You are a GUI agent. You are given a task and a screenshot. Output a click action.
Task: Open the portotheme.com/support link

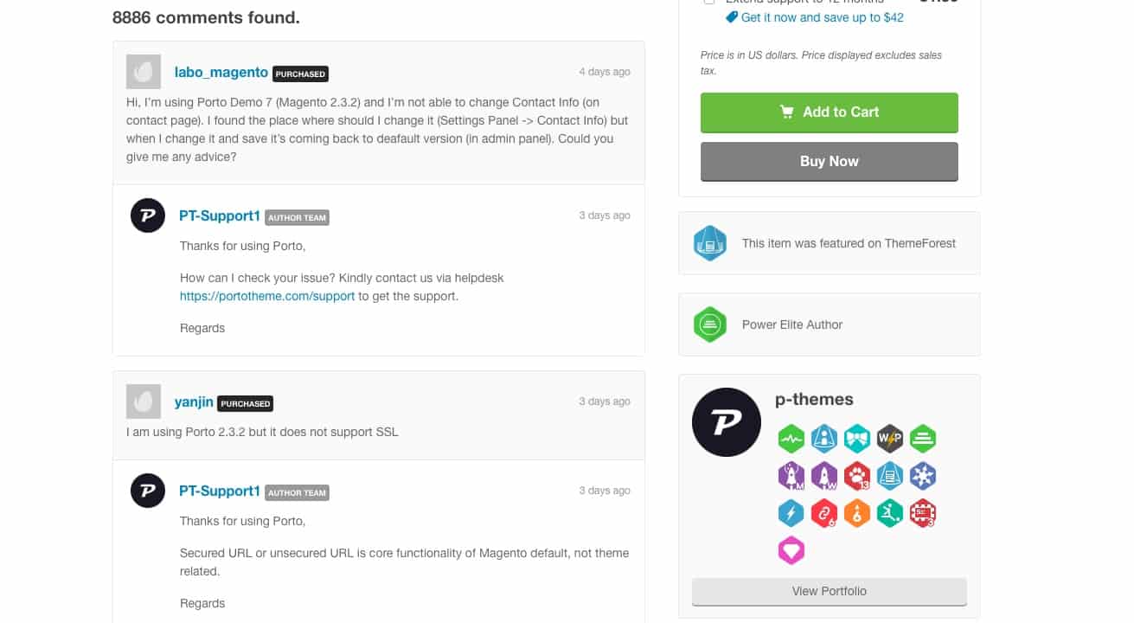pos(267,296)
